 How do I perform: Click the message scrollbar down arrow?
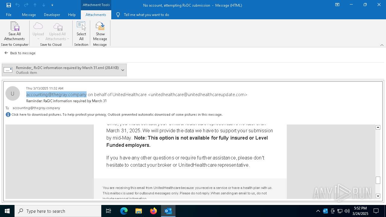tap(378, 196)
